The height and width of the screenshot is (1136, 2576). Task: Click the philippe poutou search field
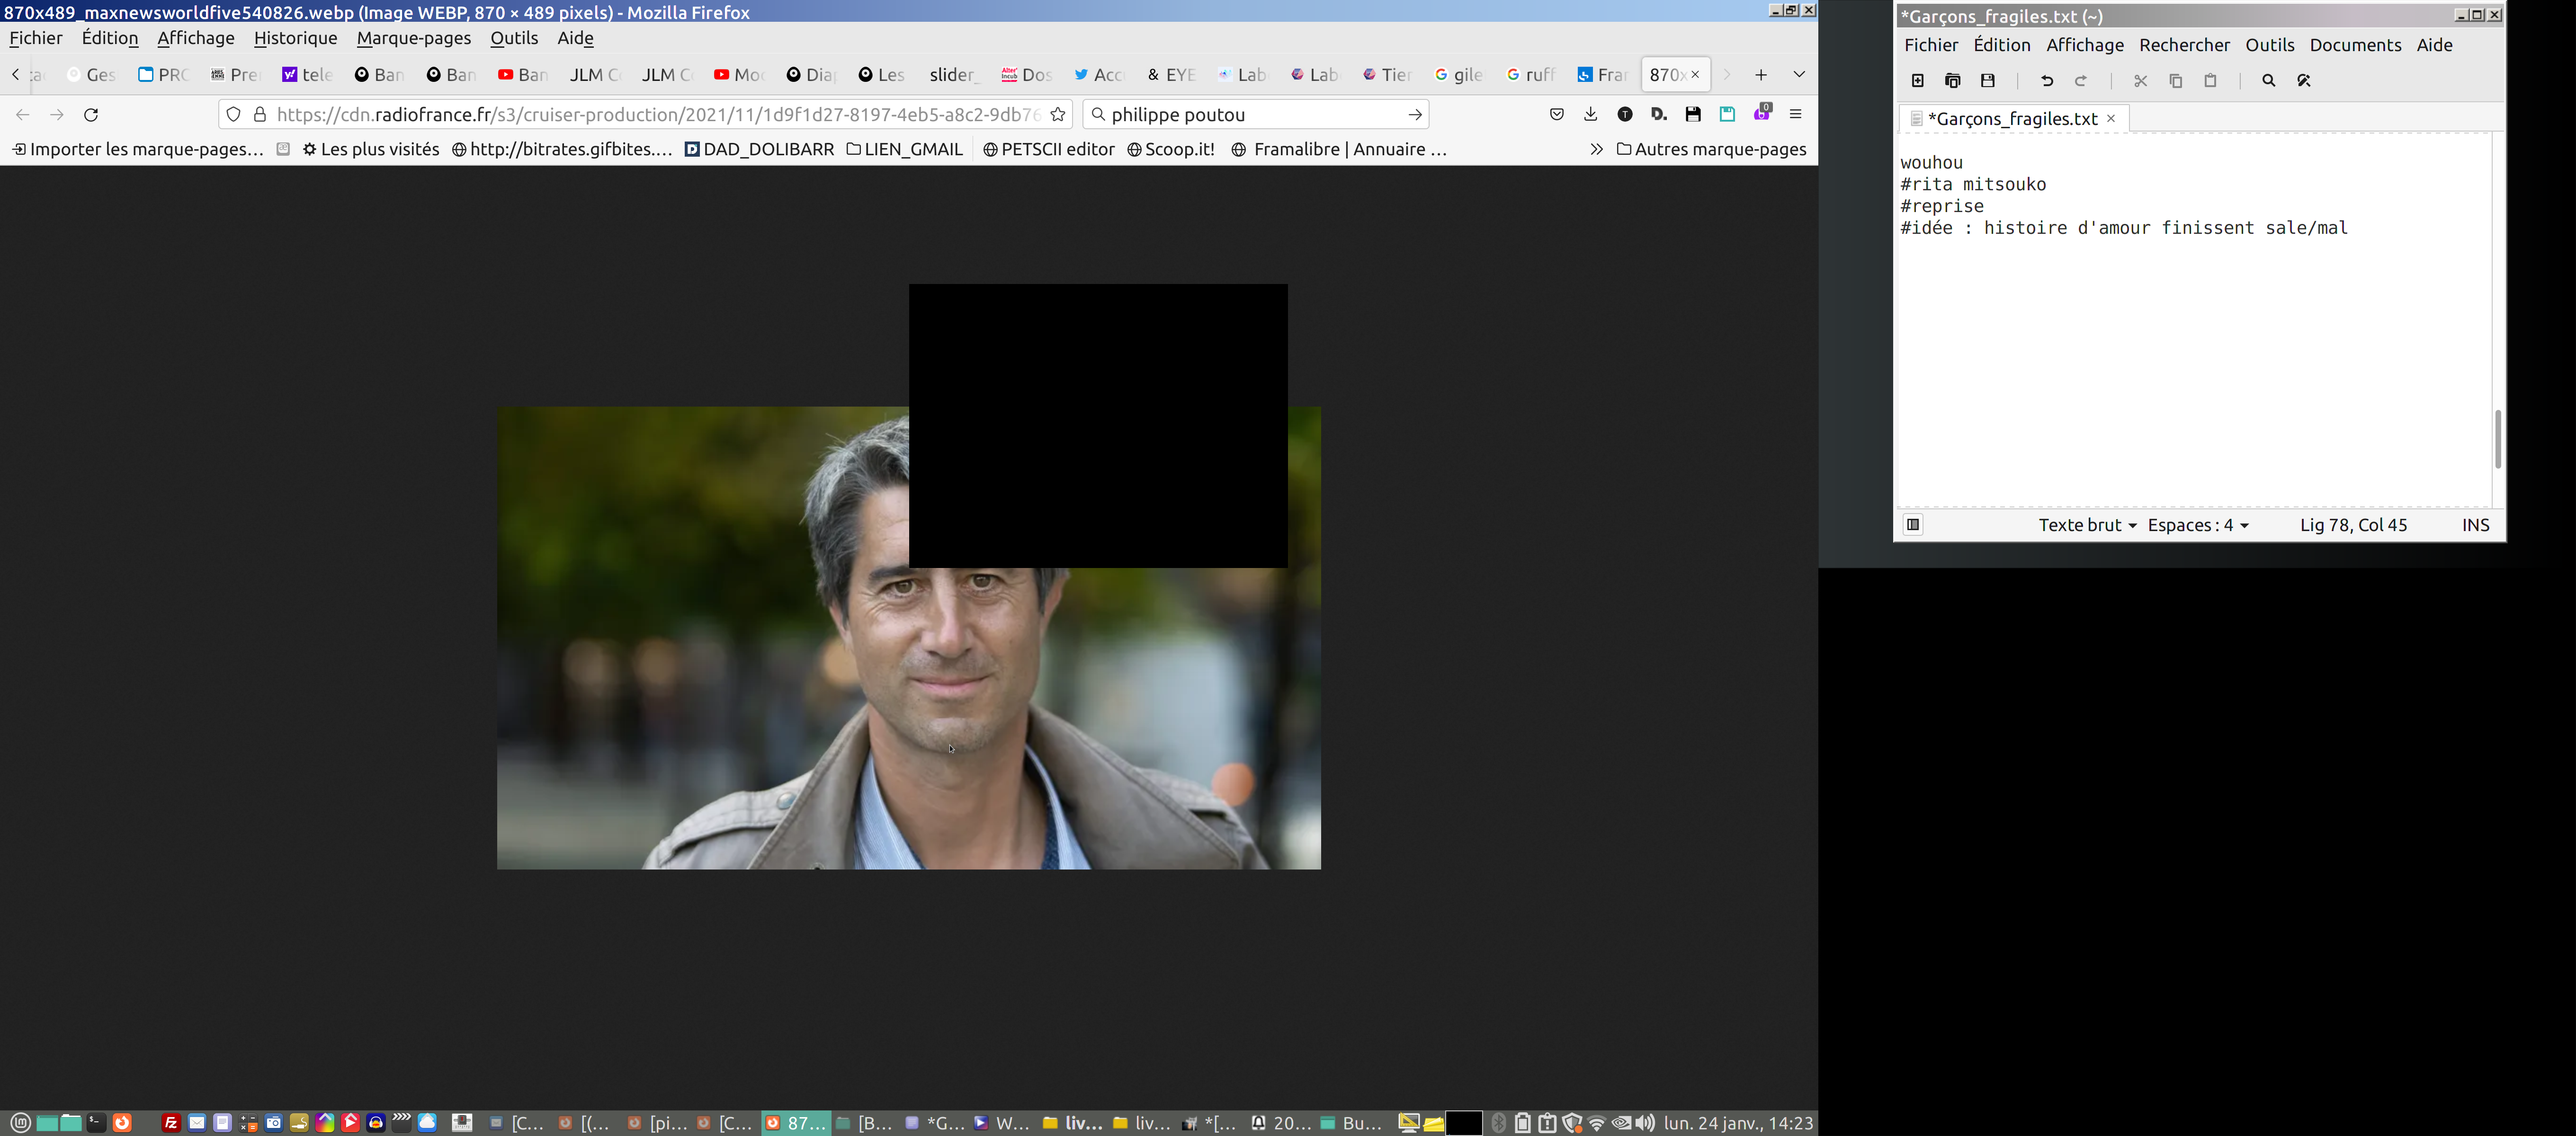click(x=1250, y=115)
